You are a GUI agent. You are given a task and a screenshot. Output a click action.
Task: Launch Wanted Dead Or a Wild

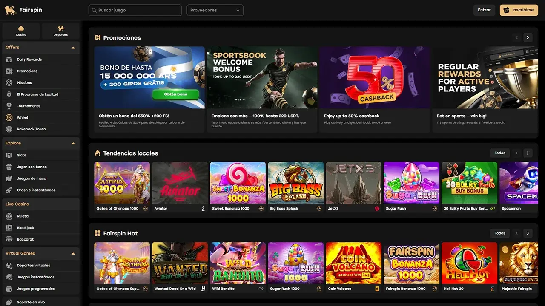tap(180, 263)
